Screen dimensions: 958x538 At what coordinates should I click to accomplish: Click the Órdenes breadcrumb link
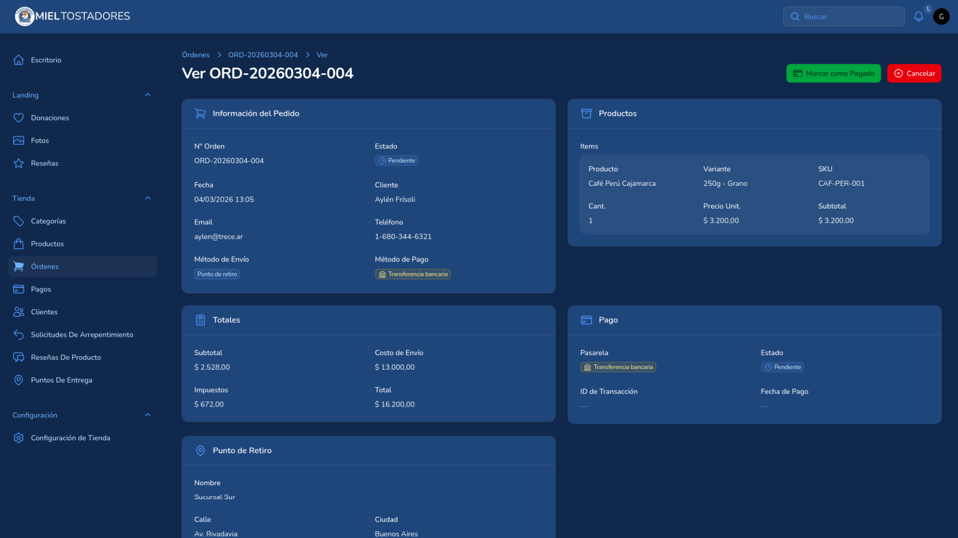pyautogui.click(x=196, y=55)
